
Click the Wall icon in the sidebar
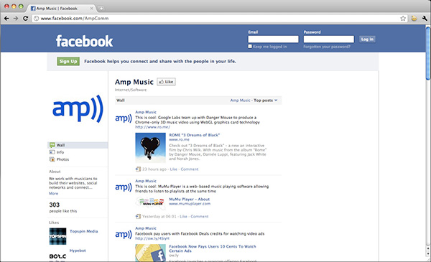(52, 145)
